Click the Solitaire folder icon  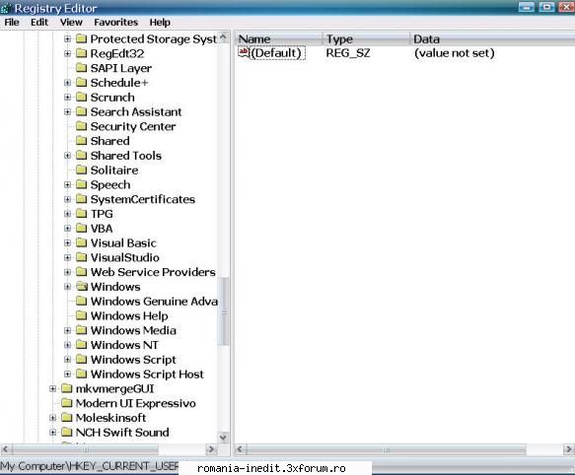pyautogui.click(x=82, y=170)
